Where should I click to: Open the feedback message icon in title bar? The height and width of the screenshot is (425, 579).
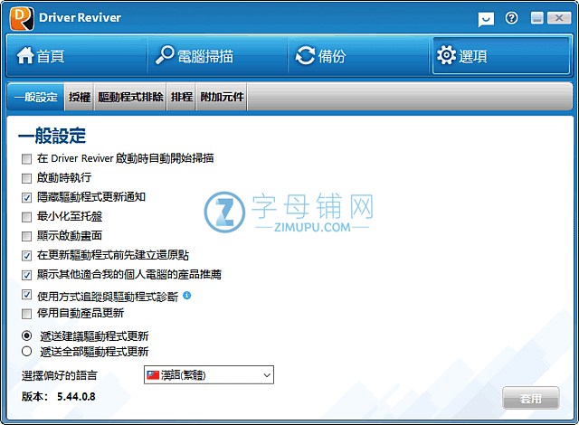[487, 18]
